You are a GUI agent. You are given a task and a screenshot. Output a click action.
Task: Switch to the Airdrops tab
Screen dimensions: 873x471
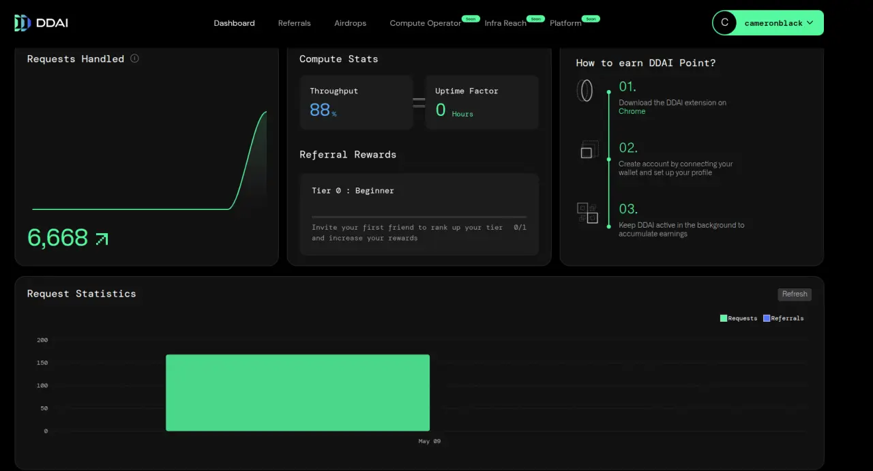[x=350, y=23]
